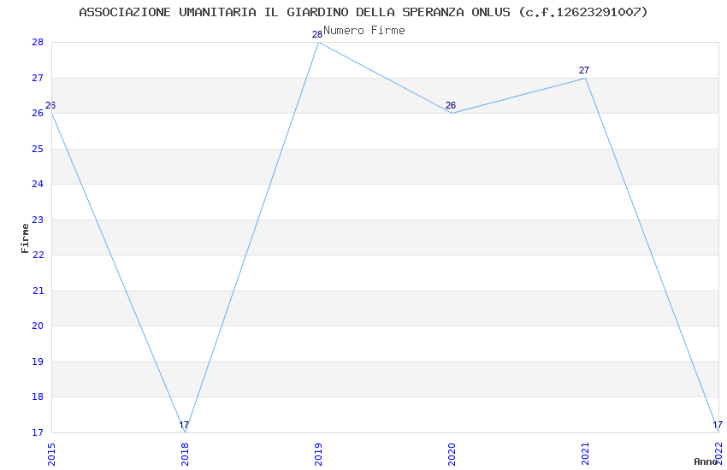
Task: Click y-axis tick label 18
Action: pos(38,397)
